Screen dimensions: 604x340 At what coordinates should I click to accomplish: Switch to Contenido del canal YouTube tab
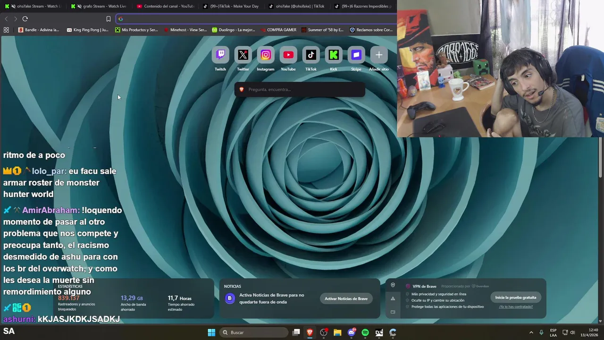coord(166,6)
